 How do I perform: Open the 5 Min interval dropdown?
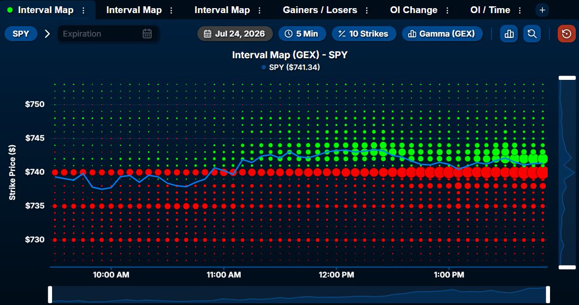coord(302,34)
